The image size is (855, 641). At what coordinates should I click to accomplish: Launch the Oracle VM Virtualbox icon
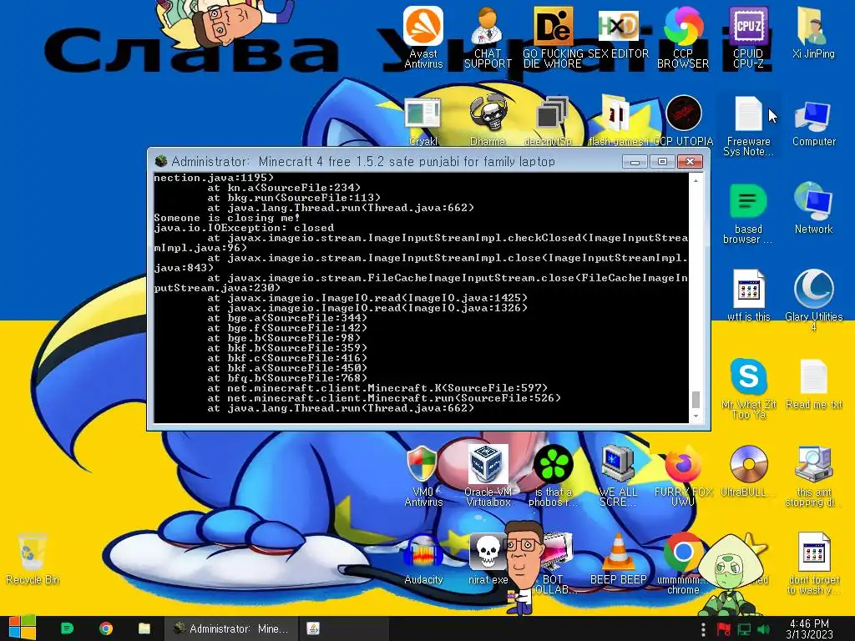click(x=488, y=475)
